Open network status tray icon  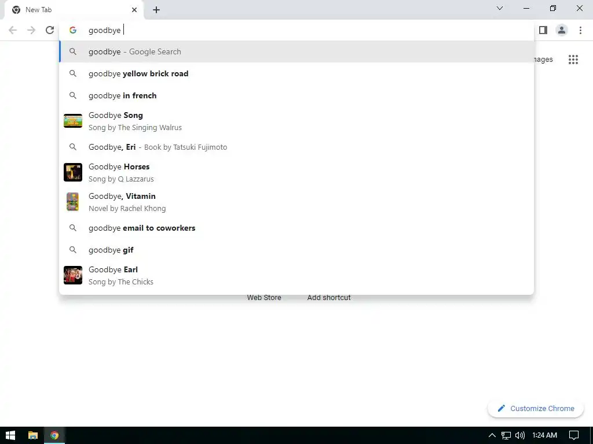pyautogui.click(x=506, y=435)
